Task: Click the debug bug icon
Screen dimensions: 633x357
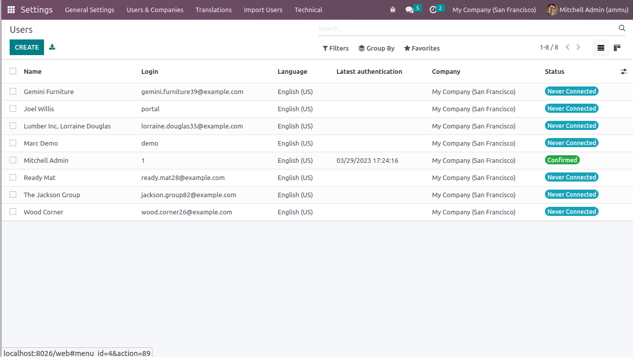Action: 393,10
